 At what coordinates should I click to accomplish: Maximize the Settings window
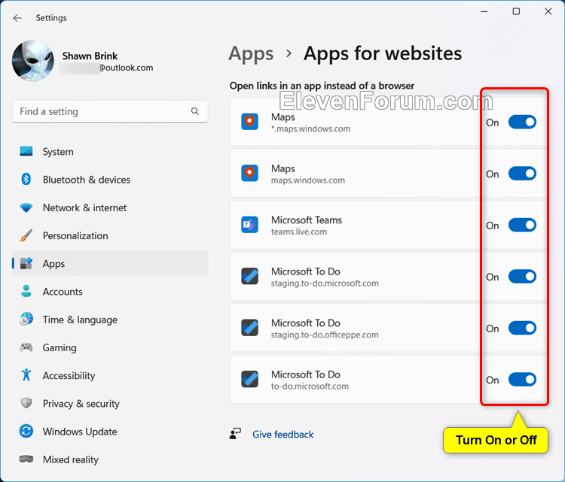[x=516, y=11]
